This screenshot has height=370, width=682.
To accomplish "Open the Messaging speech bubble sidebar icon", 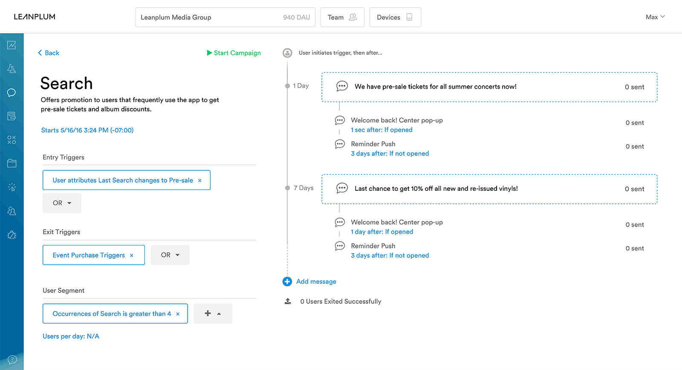I will click(12, 93).
